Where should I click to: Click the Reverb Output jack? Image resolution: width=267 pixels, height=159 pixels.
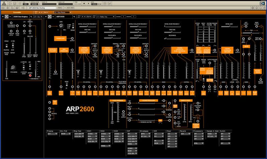[x=261, y=79]
